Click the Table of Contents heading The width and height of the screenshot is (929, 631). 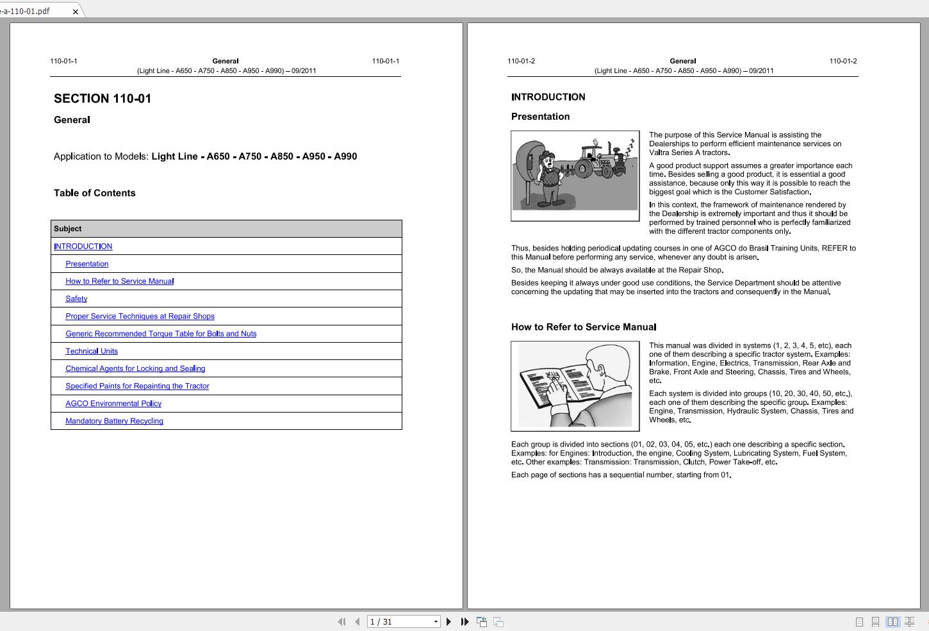[x=95, y=193]
